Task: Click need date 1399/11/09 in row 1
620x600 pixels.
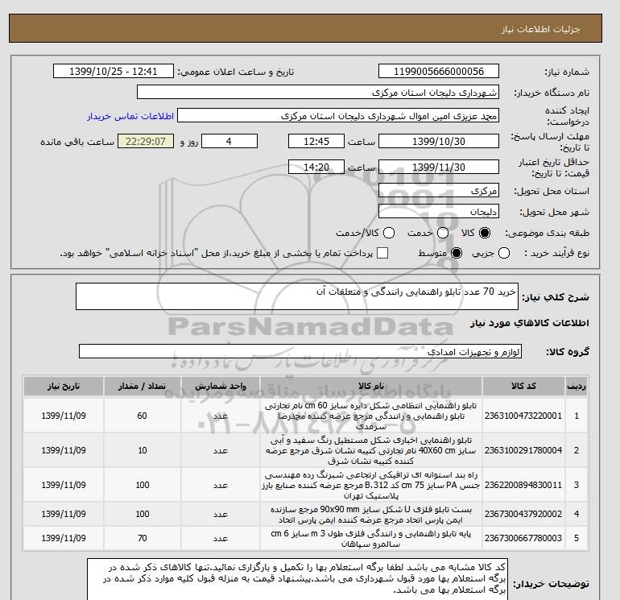Action: tap(64, 416)
